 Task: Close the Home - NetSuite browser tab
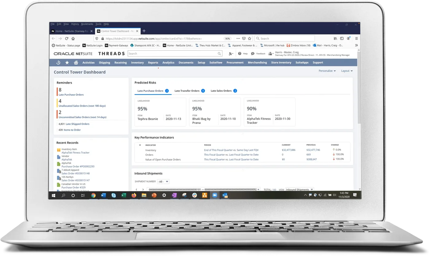pos(91,31)
